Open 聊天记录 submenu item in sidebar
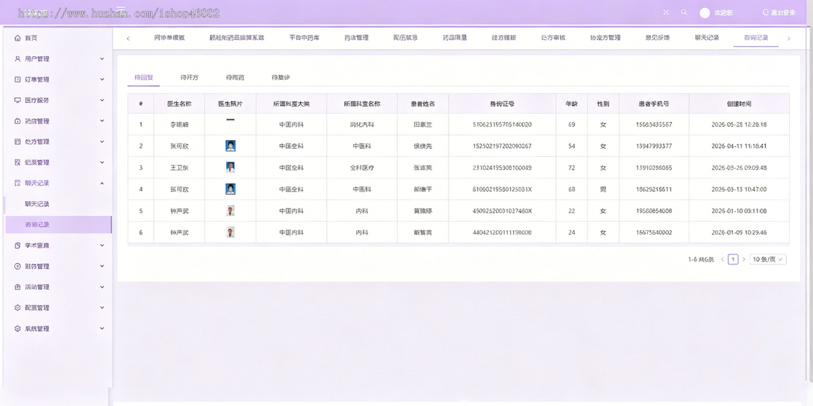Screen dimensions: 813x406 point(37,204)
